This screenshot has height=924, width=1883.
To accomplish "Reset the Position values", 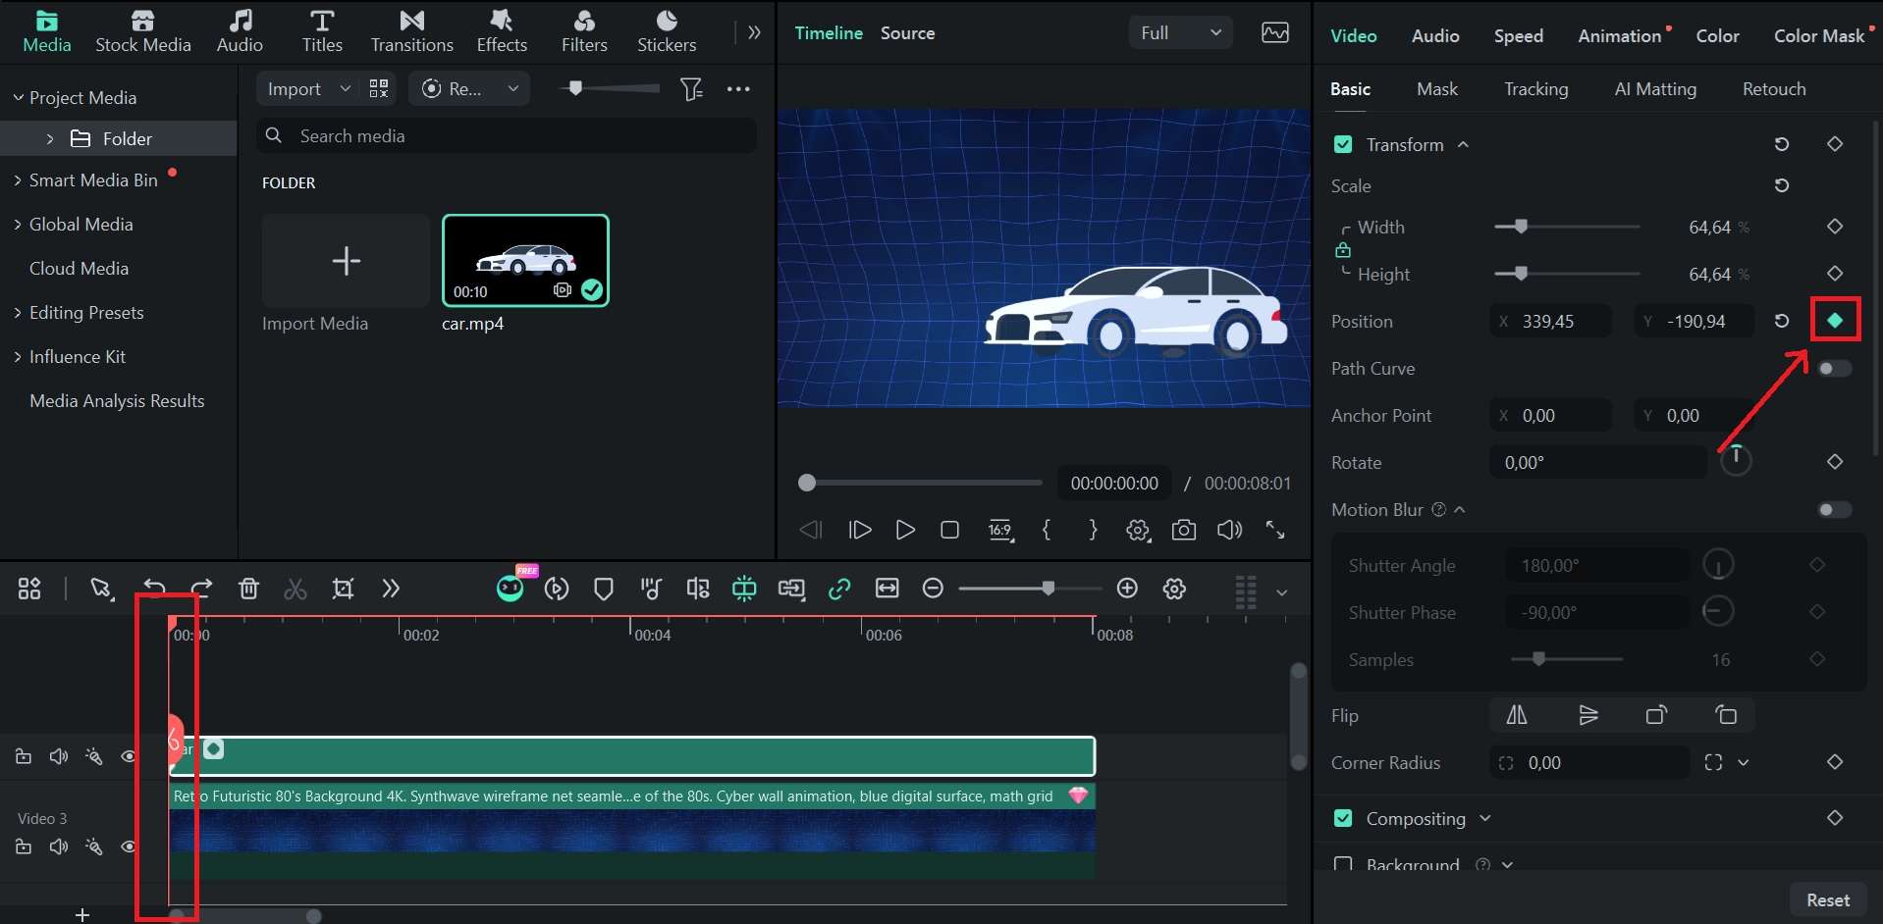I will click(1782, 321).
